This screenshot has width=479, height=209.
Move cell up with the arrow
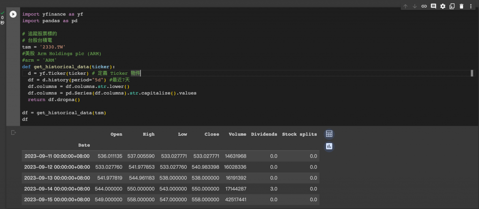pos(406,6)
